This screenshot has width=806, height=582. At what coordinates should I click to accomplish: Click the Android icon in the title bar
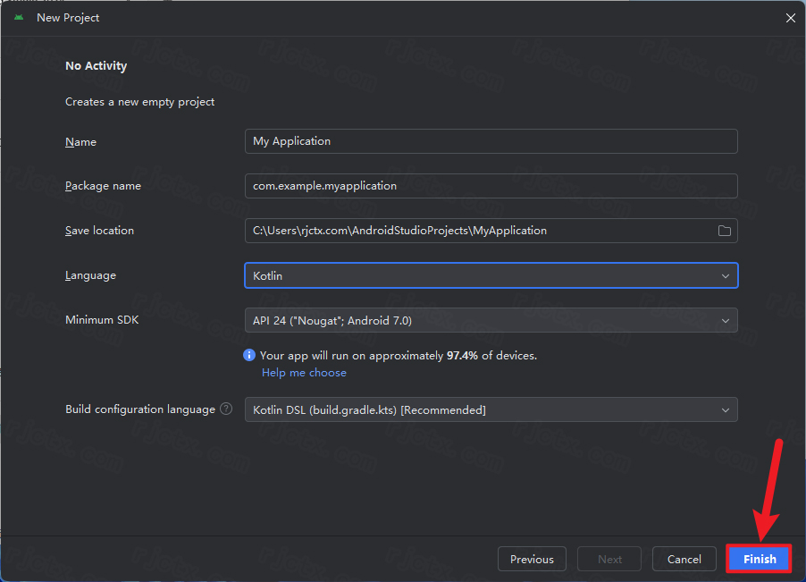click(x=19, y=18)
